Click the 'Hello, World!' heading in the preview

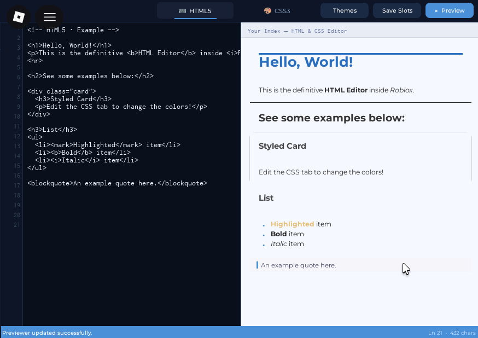click(306, 62)
